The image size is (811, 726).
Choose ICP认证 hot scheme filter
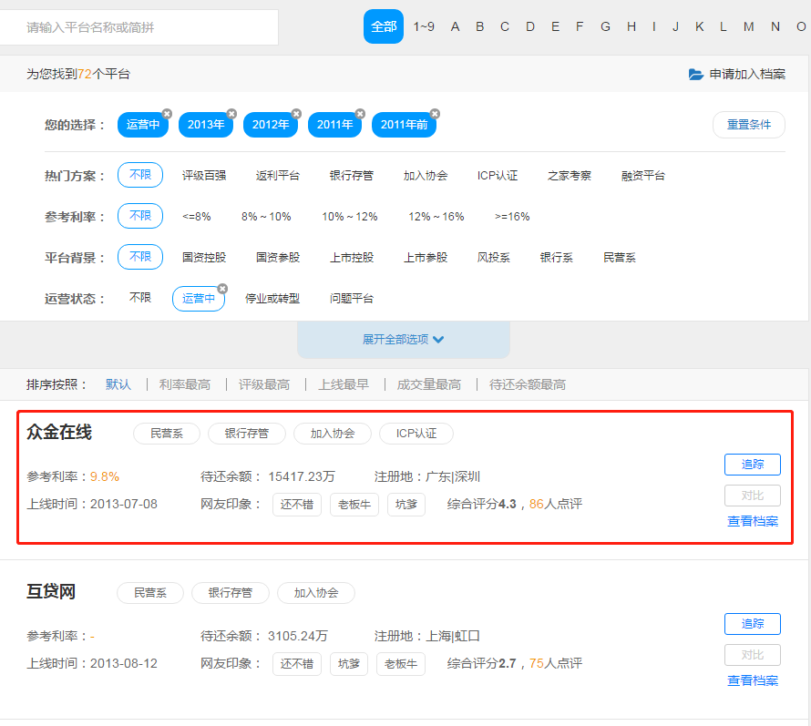[x=498, y=176]
